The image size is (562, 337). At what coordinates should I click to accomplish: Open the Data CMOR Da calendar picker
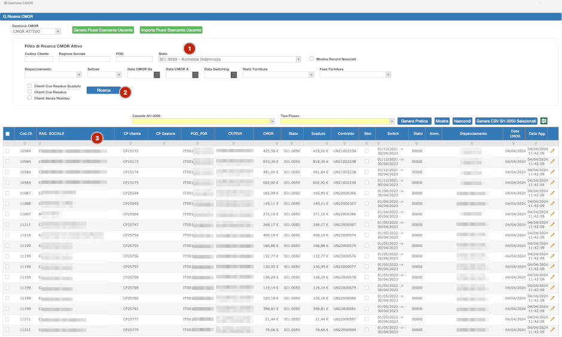coord(157,75)
